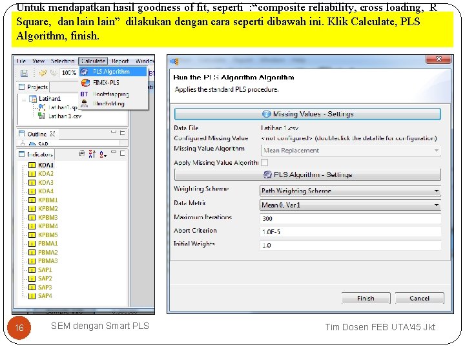Click the BT Bootstrapping icon in menu
The width and height of the screenshot is (465, 349).
click(x=84, y=94)
